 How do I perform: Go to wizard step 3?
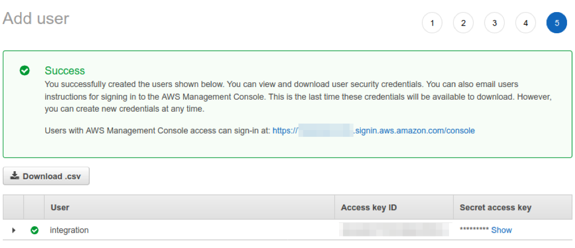[494, 23]
